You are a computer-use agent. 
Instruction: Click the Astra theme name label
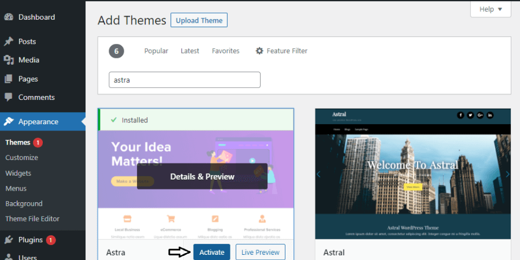(x=116, y=252)
